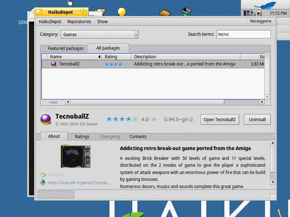Click the Search terms field containing tecno

[x=244, y=34]
